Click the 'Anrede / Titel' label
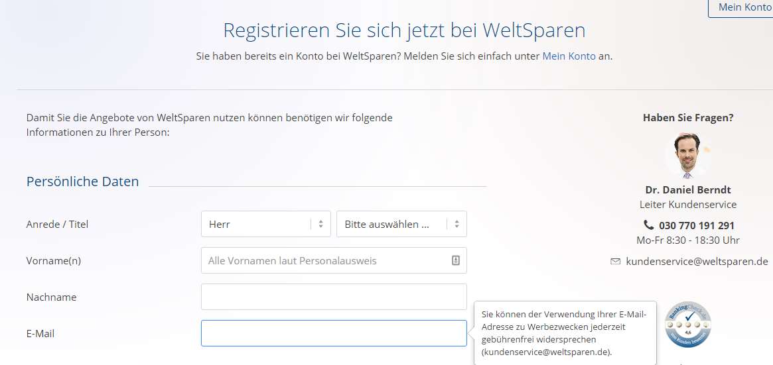This screenshot has width=773, height=365. pyautogui.click(x=57, y=225)
